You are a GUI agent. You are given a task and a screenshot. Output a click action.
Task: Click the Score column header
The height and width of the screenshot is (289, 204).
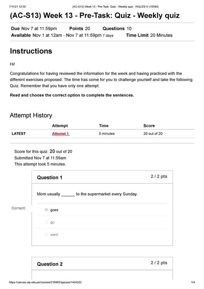point(149,126)
